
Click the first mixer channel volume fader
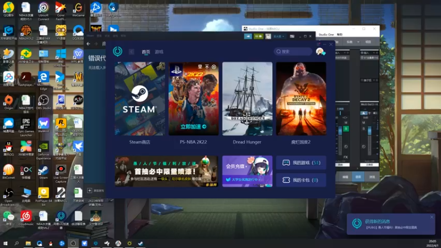coord(340,130)
